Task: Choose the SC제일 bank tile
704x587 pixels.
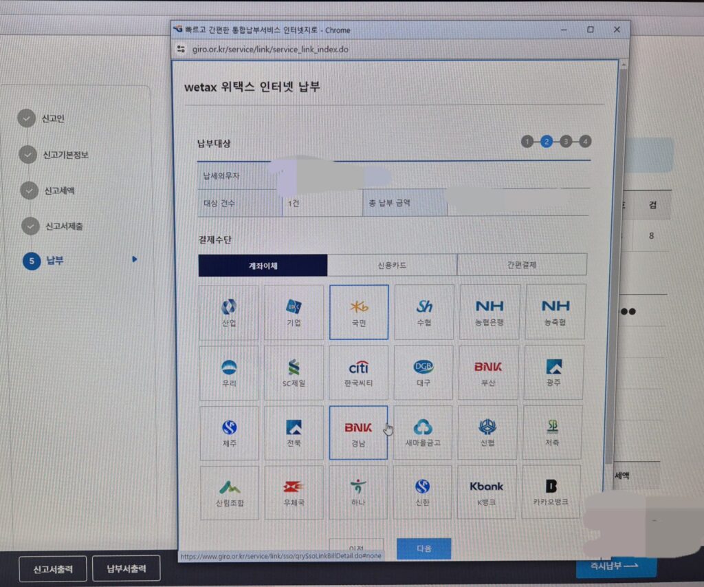Action: pos(294,372)
